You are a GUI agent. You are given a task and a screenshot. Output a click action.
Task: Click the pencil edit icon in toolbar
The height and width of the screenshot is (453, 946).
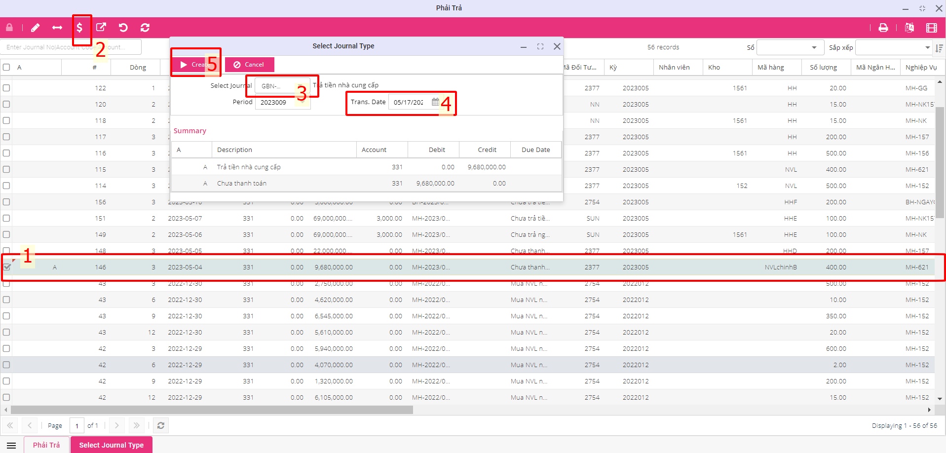35,28
